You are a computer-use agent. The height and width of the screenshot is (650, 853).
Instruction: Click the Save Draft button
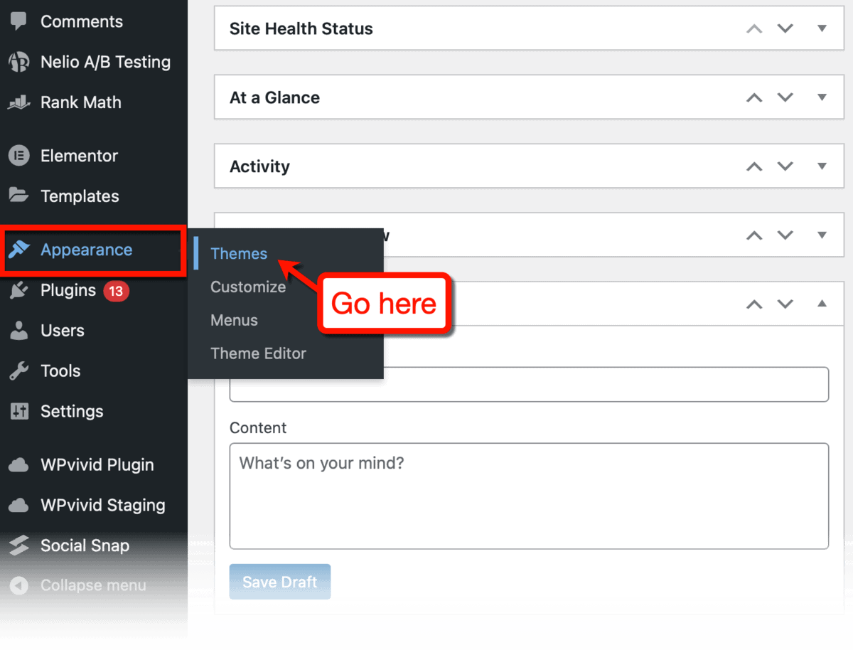pos(279,581)
